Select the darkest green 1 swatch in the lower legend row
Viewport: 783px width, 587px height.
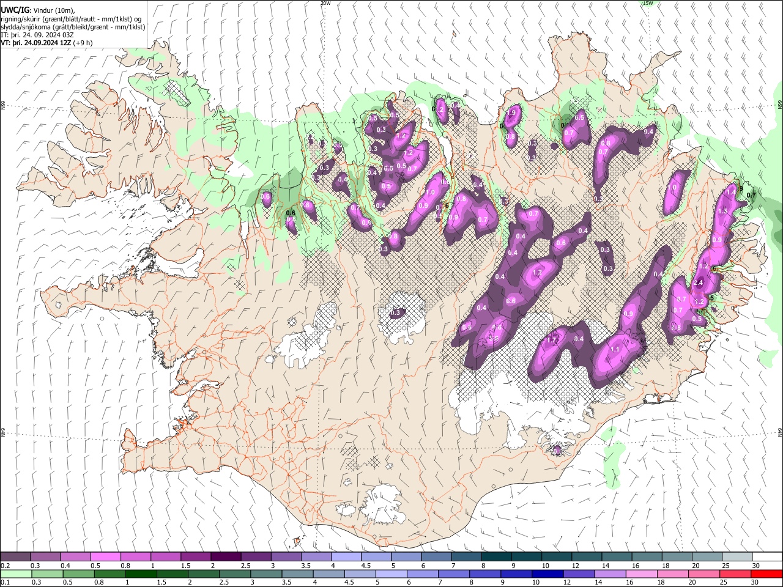pos(141,574)
